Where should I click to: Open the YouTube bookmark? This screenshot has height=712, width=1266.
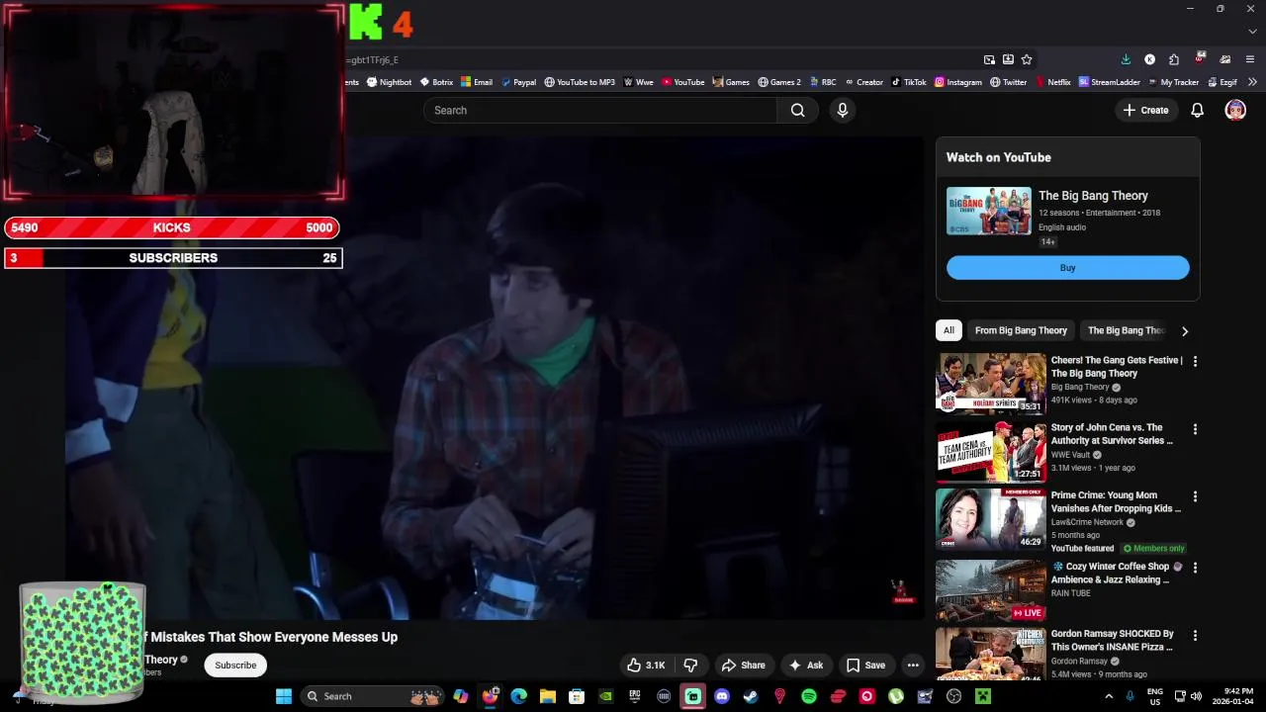(682, 82)
